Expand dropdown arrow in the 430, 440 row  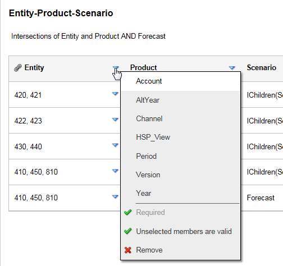(115, 145)
